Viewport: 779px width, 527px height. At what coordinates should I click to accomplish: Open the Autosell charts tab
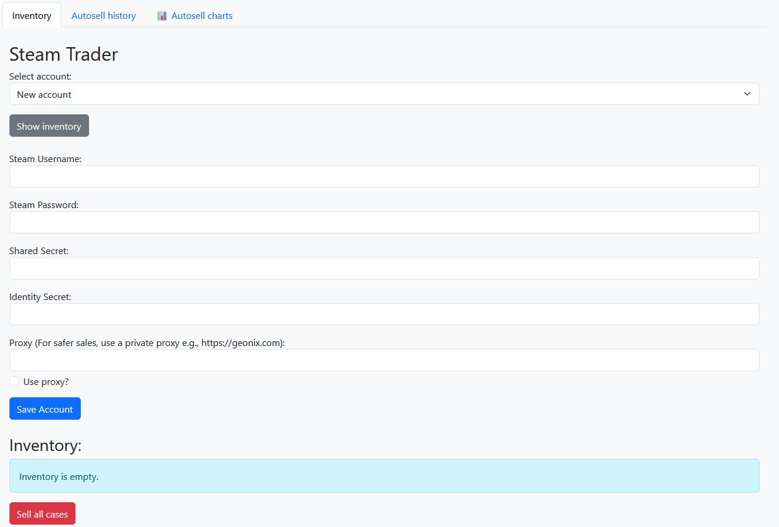(x=202, y=16)
